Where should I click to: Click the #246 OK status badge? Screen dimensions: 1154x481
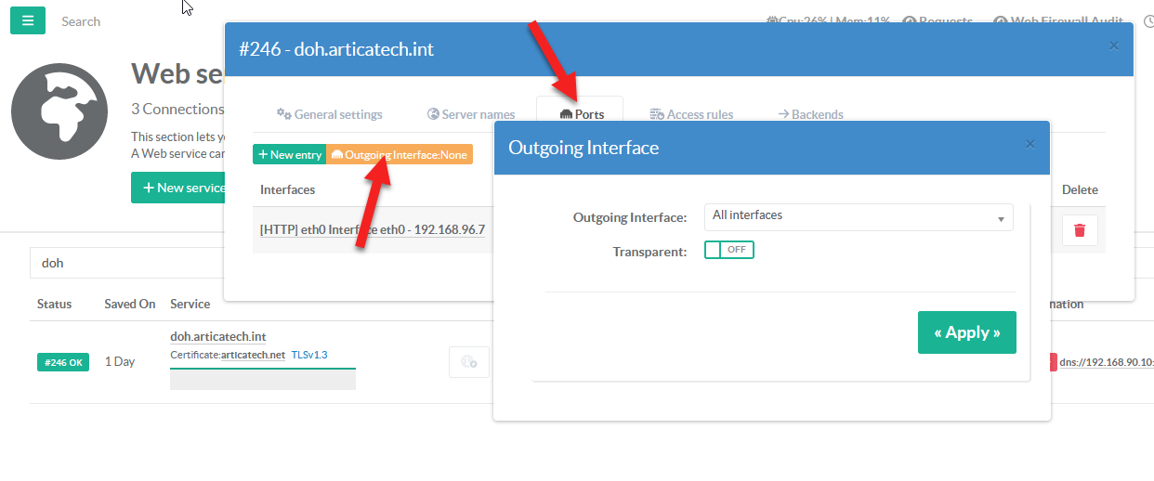click(63, 362)
